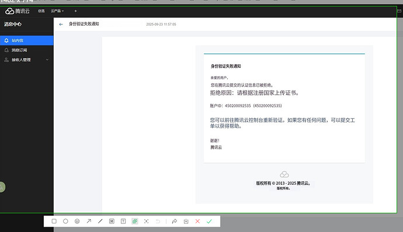Click the plus icon in top navigation
The image size is (403, 232).
(x=75, y=11)
